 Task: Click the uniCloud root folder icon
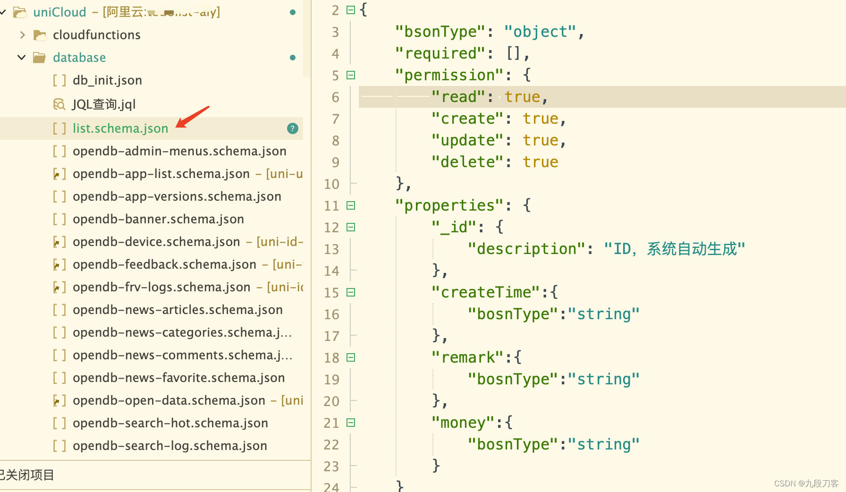20,12
